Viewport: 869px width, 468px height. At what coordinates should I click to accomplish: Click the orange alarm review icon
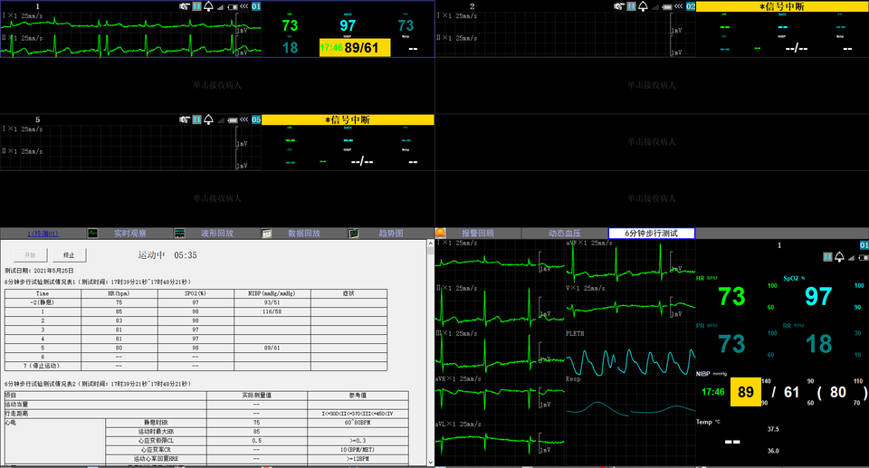441,234
